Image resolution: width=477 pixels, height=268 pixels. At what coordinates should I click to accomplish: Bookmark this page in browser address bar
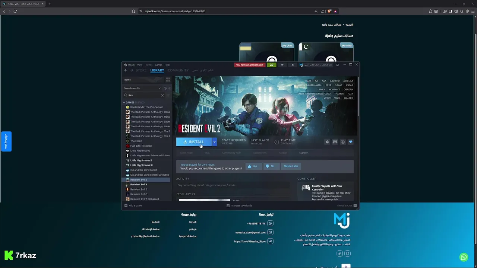pyautogui.click(x=133, y=11)
